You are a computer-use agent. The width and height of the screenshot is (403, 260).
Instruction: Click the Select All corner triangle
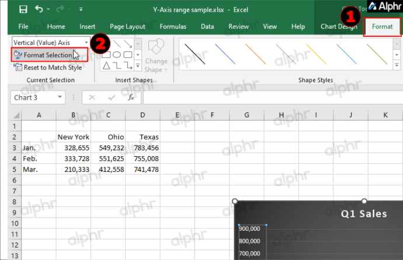[16, 115]
